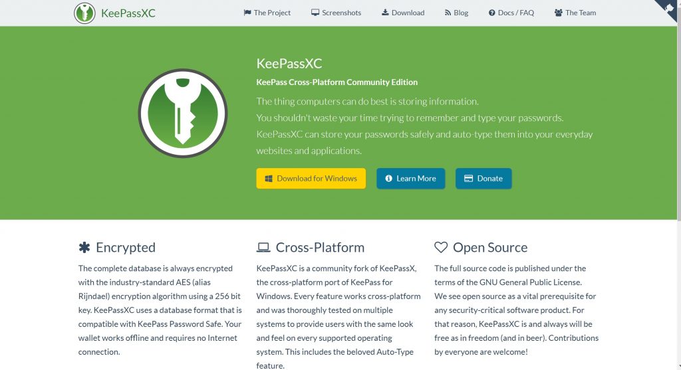
Task: Click the flag icon beside The Project
Action: tap(247, 13)
